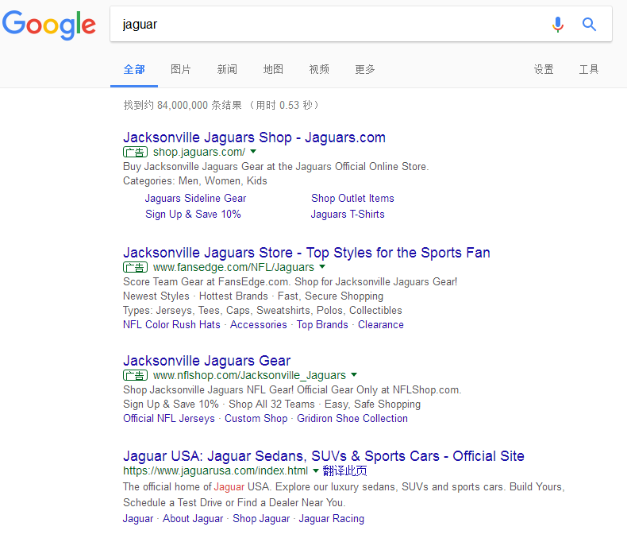Click 翻译此页 to translate Jaguar USA page
The image size is (627, 542).
coord(345,470)
